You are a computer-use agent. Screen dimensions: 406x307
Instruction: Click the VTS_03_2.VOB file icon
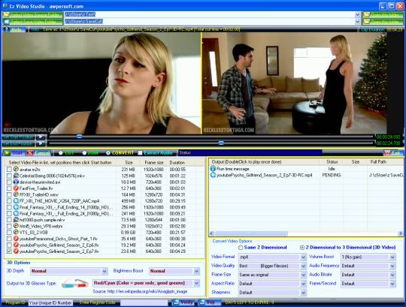pos(16,233)
